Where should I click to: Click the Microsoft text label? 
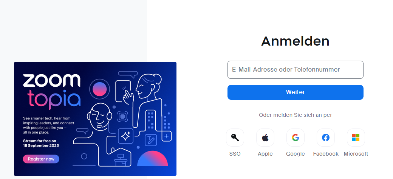click(x=356, y=154)
